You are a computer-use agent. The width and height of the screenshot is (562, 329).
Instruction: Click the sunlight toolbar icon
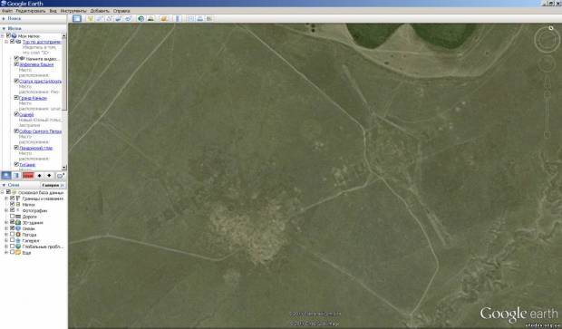[x=150, y=18]
